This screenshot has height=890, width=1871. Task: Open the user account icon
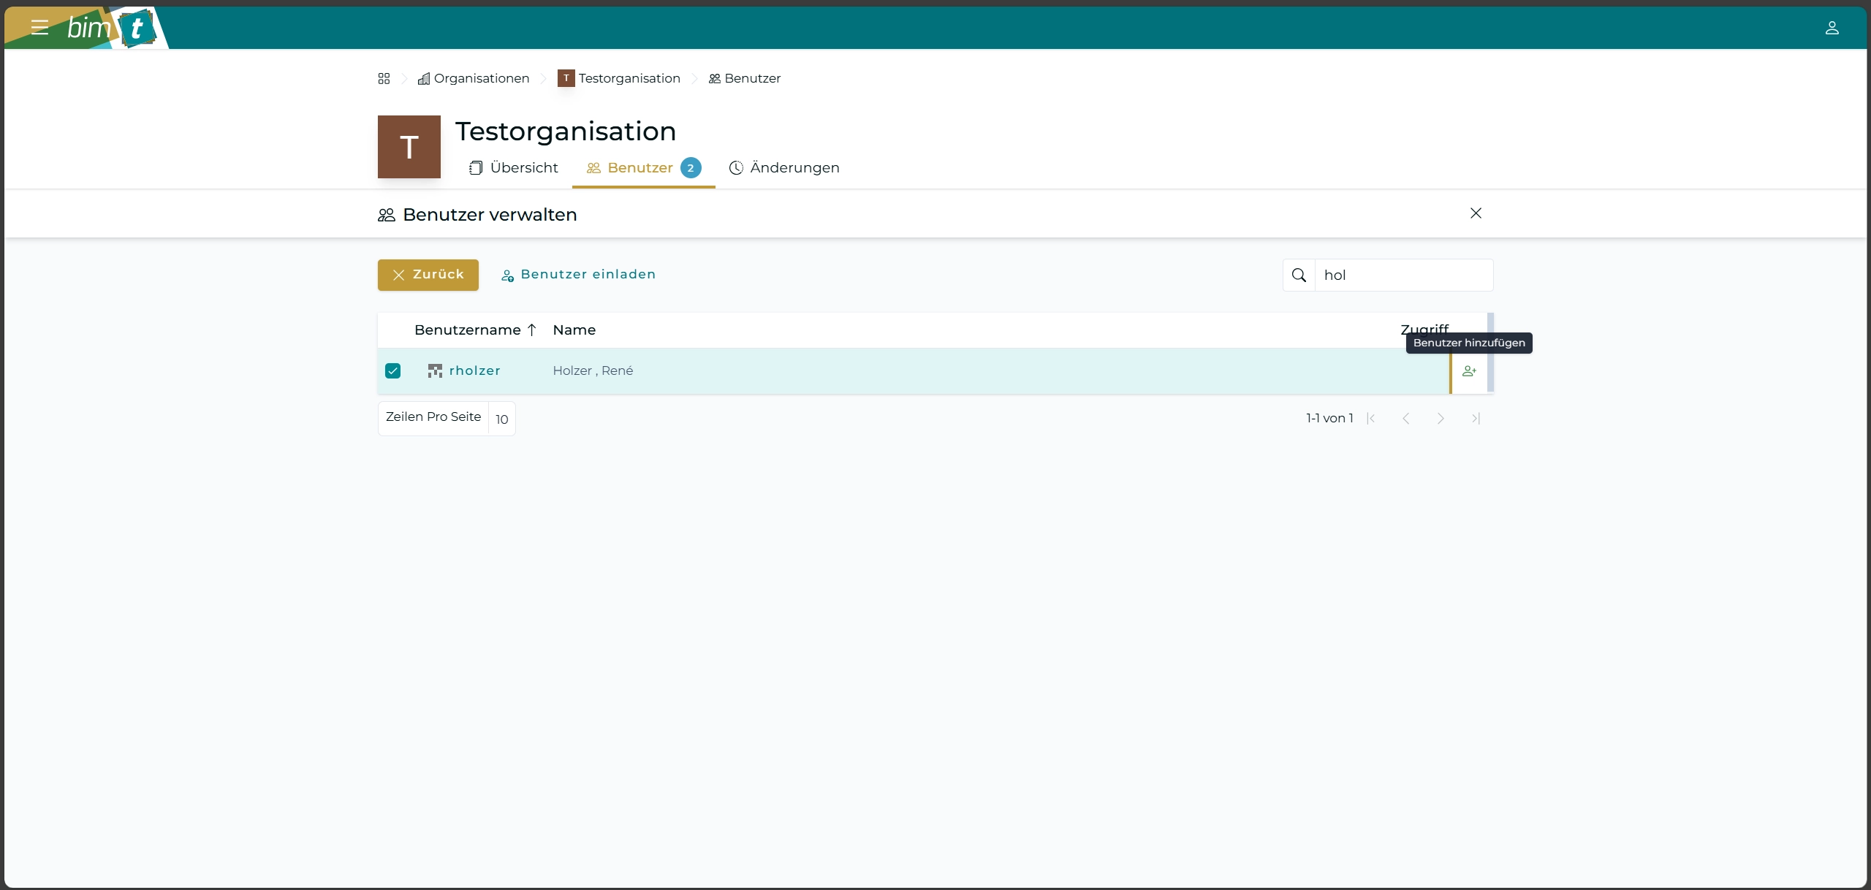(1832, 28)
